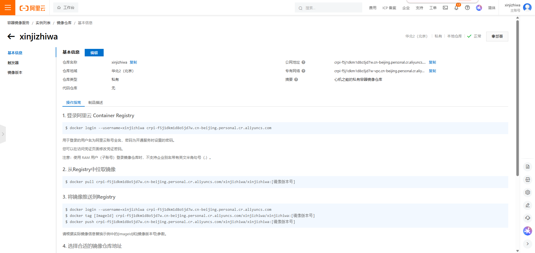
Task: Show help tooltip for 专有网络
Action: pyautogui.click(x=303, y=71)
